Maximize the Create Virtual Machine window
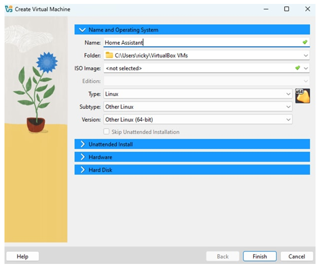The height and width of the screenshot is (269, 320). coord(286,9)
